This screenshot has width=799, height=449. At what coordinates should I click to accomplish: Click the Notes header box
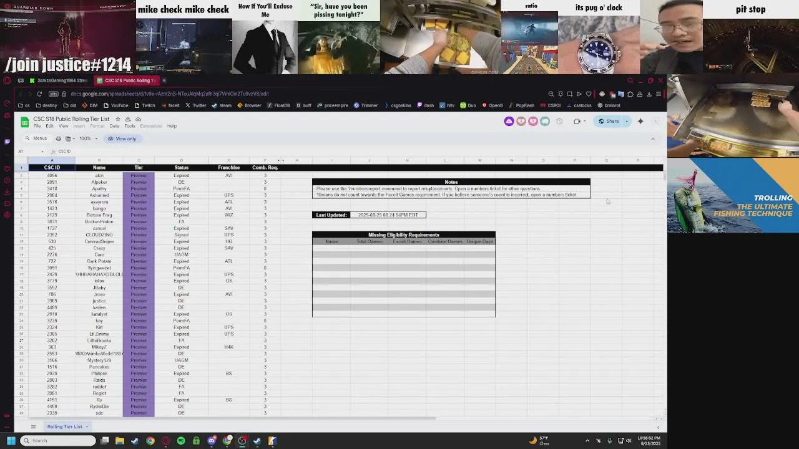451,182
